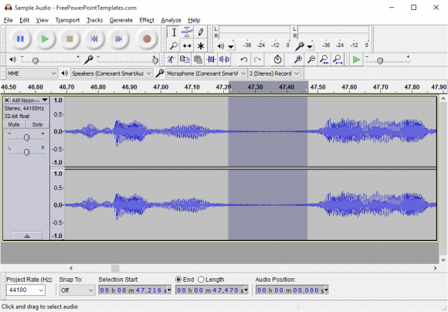Screen dimensions: 448x312
Task: Stop playback with the Stop button
Action: (70, 39)
